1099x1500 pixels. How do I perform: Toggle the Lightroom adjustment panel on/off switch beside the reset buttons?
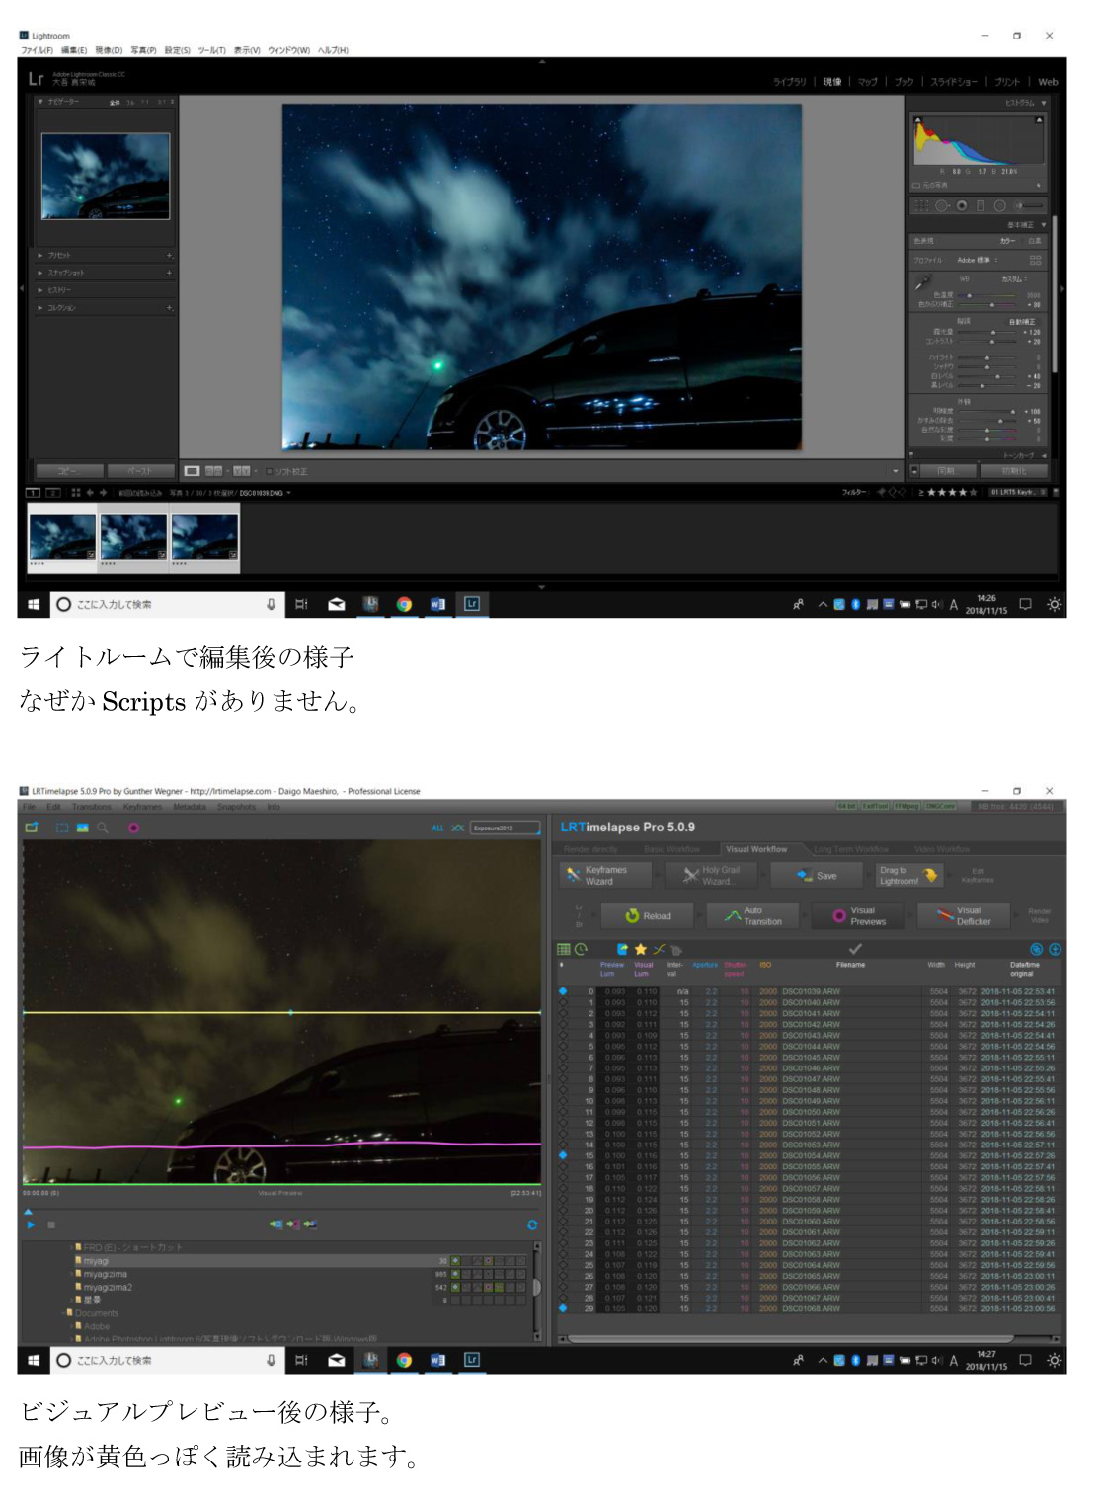tap(914, 471)
